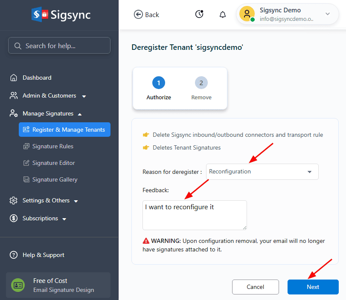Click the Help & Support question icon
Image resolution: width=346 pixels, height=300 pixels.
(x=14, y=255)
